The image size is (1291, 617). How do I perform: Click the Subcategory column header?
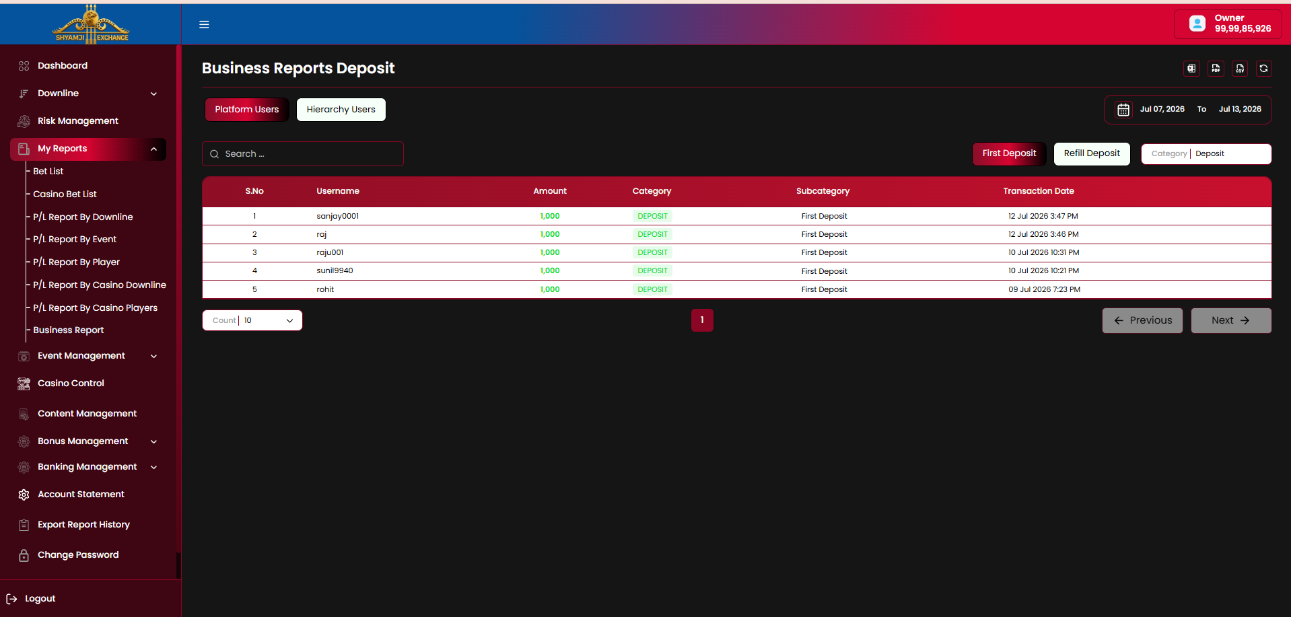823,191
